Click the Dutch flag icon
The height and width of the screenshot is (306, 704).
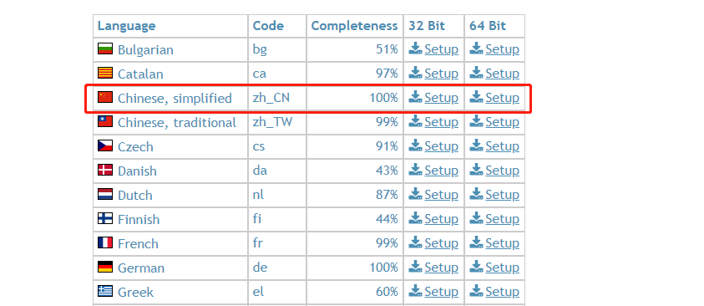click(x=105, y=194)
